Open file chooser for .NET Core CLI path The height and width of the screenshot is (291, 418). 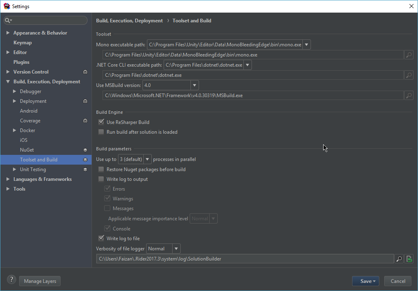409,75
